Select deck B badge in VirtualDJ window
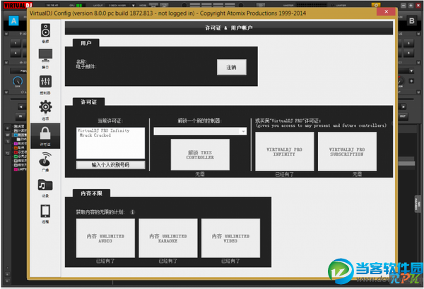 coord(411,20)
